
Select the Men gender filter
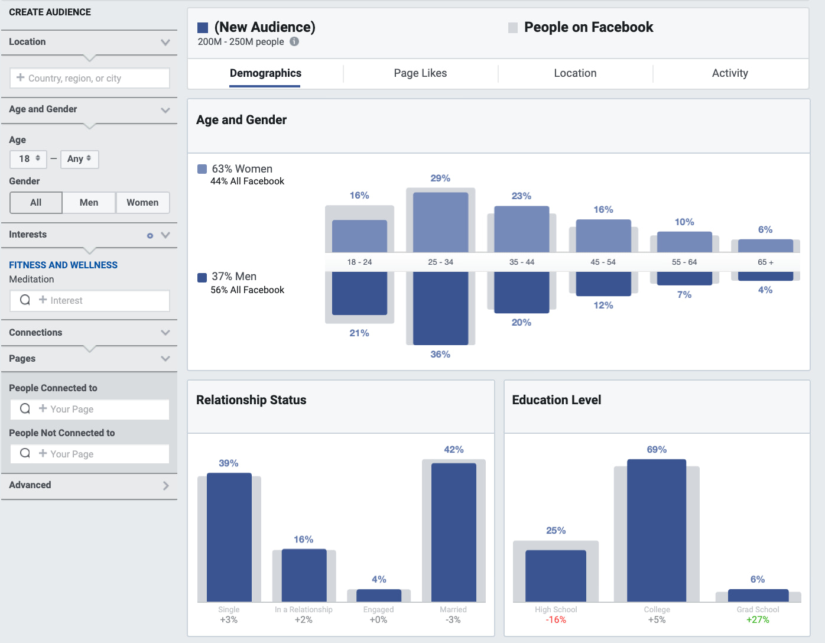pyautogui.click(x=89, y=202)
